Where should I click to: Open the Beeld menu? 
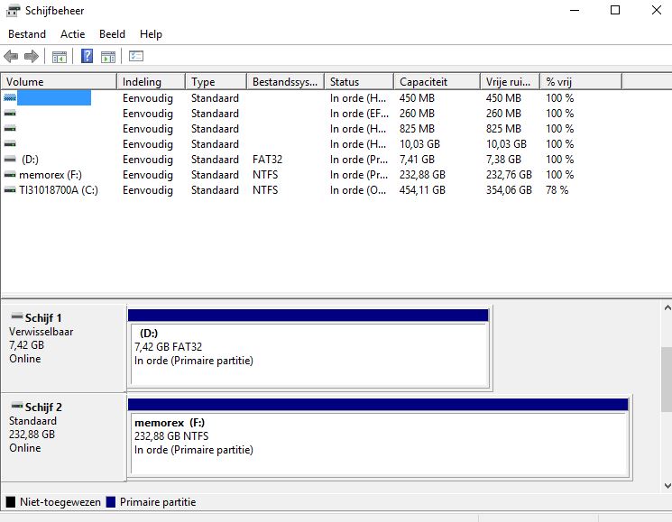coord(112,34)
